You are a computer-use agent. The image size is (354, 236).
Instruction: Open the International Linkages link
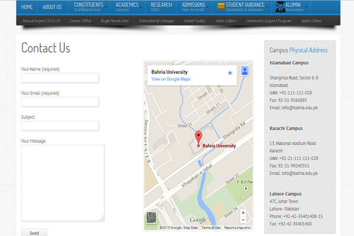(156, 21)
